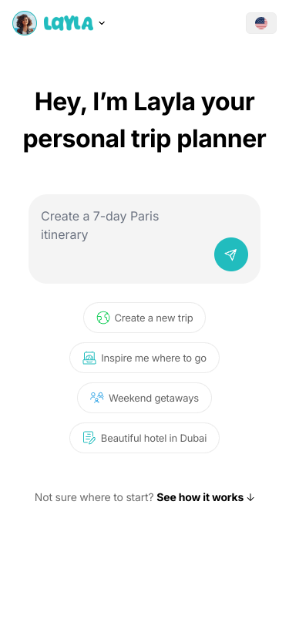This screenshot has height=626, width=289.
Task: Select the Weekend getaways suggestion
Action: 145,398
